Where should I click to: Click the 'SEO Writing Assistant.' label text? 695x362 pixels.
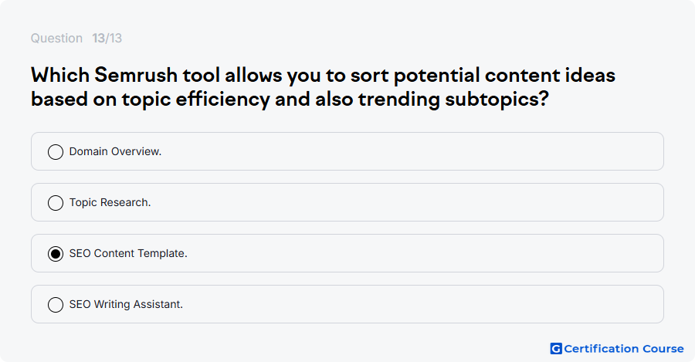[x=126, y=304]
